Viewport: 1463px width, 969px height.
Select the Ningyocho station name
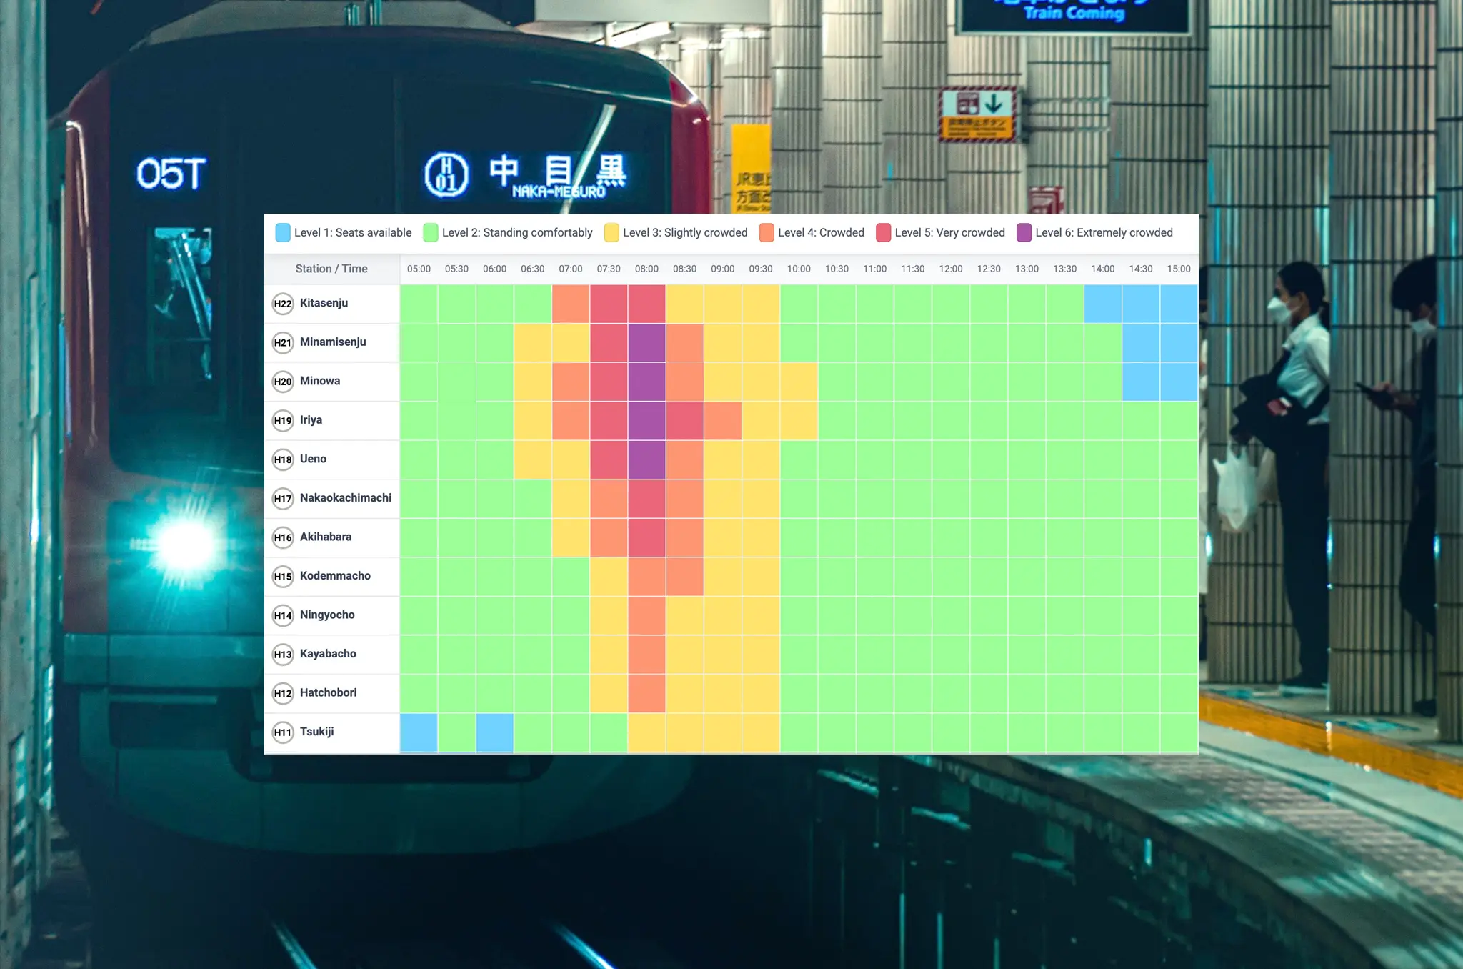click(x=327, y=615)
